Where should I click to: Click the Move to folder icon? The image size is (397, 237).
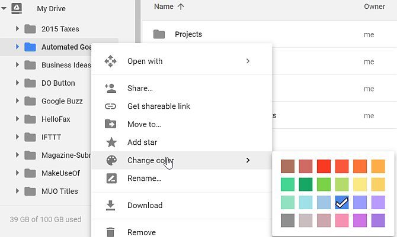point(110,124)
